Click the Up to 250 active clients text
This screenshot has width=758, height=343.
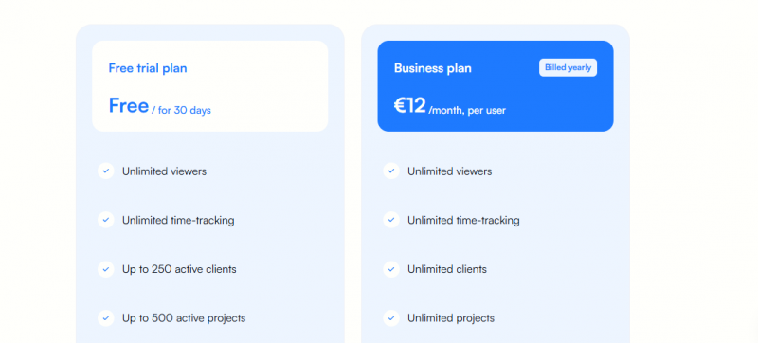(179, 269)
